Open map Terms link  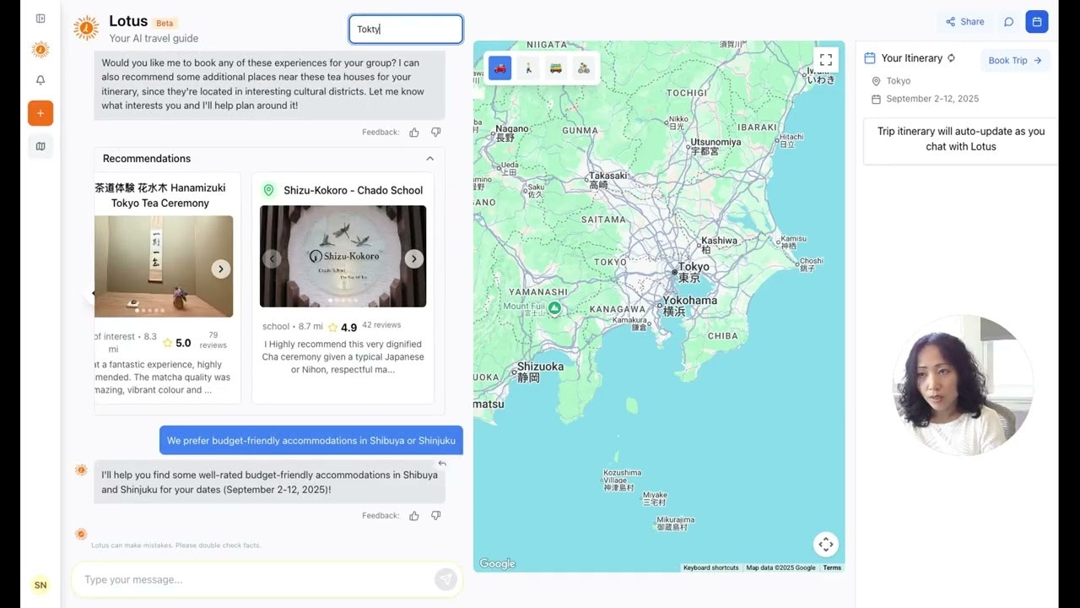(832, 568)
